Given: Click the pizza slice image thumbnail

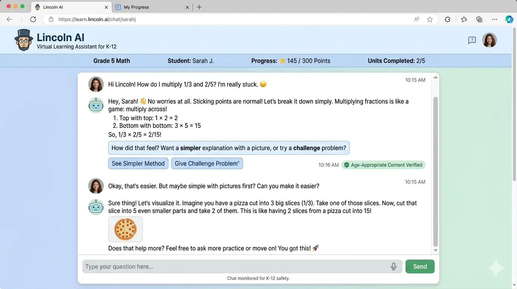Looking at the screenshot, I should (x=125, y=229).
